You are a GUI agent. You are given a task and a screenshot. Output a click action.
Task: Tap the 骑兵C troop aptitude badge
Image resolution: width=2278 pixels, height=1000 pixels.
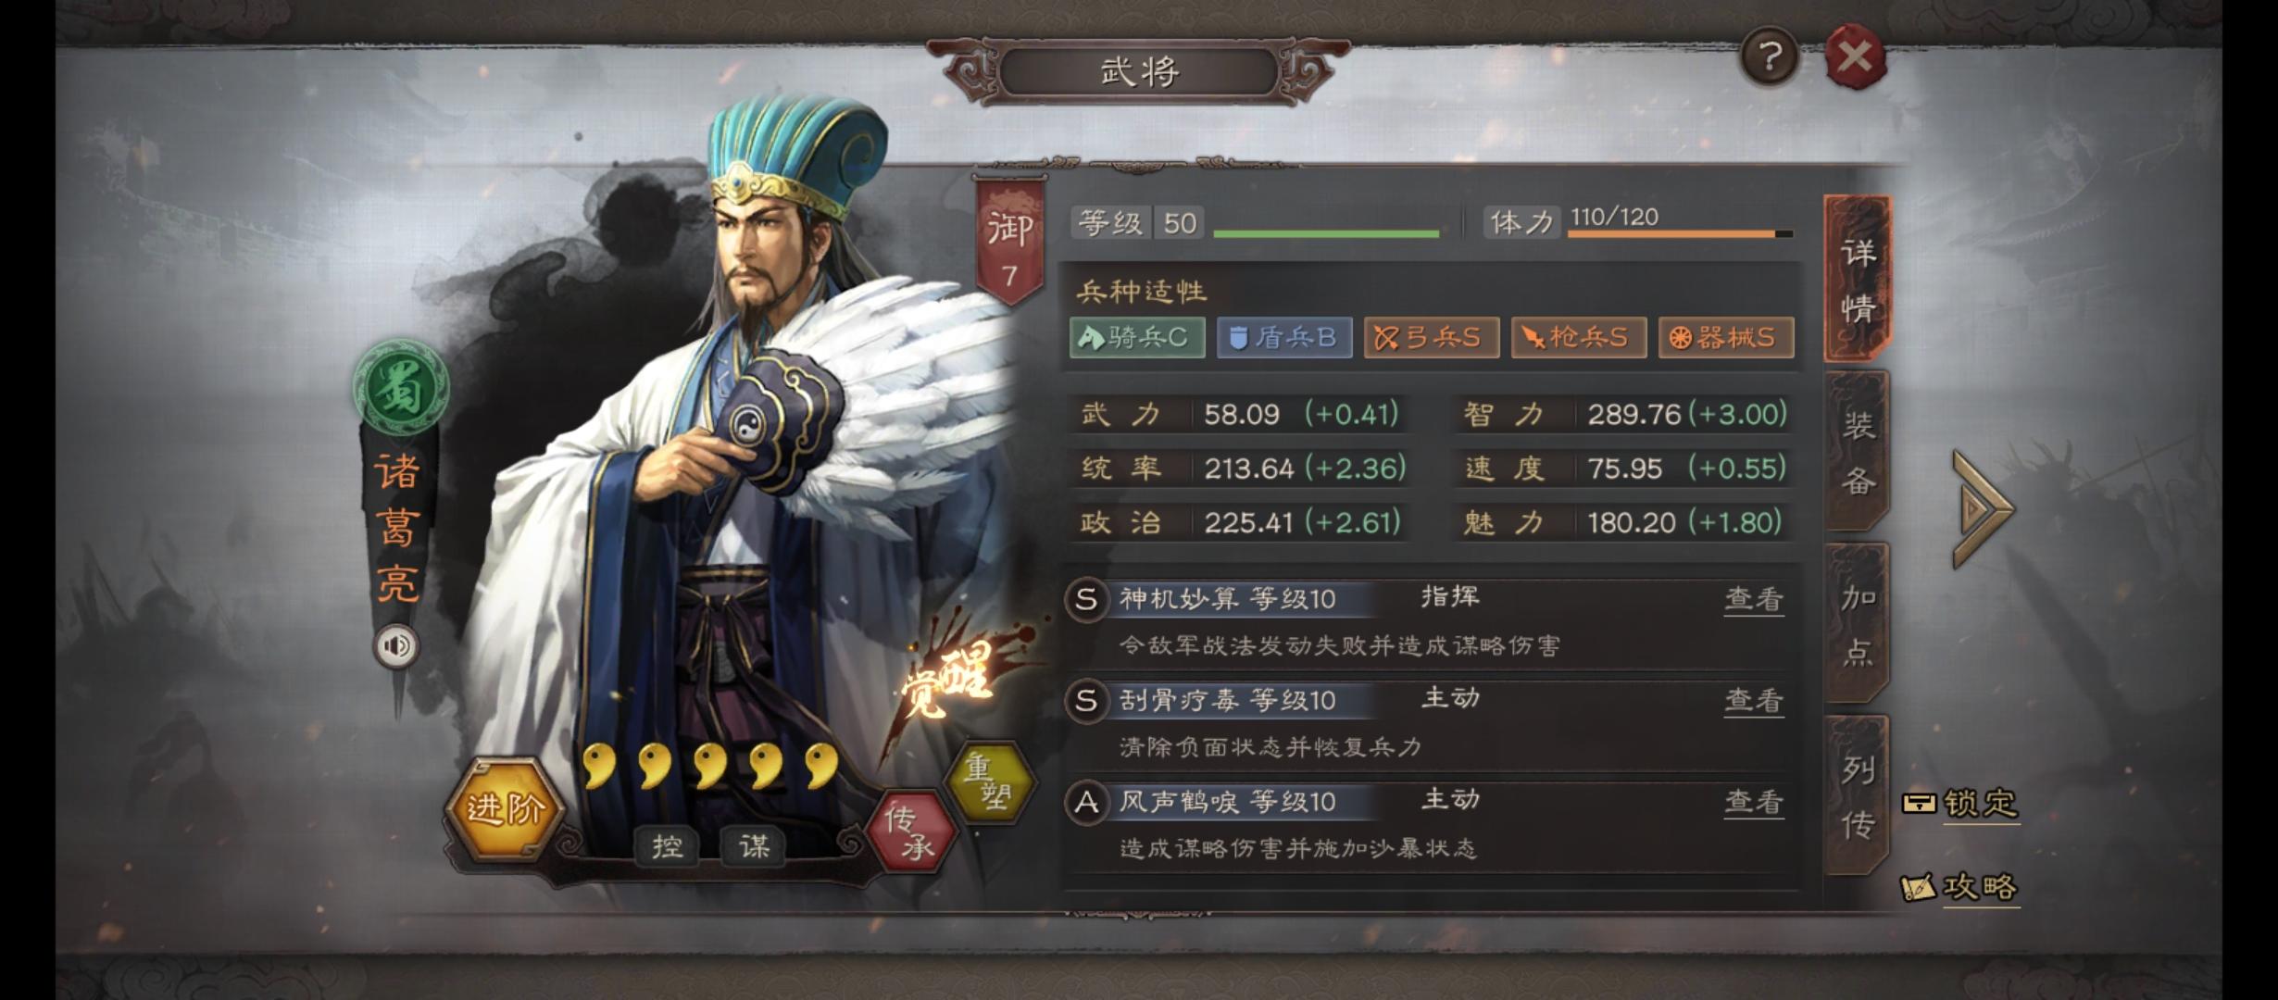[1137, 337]
